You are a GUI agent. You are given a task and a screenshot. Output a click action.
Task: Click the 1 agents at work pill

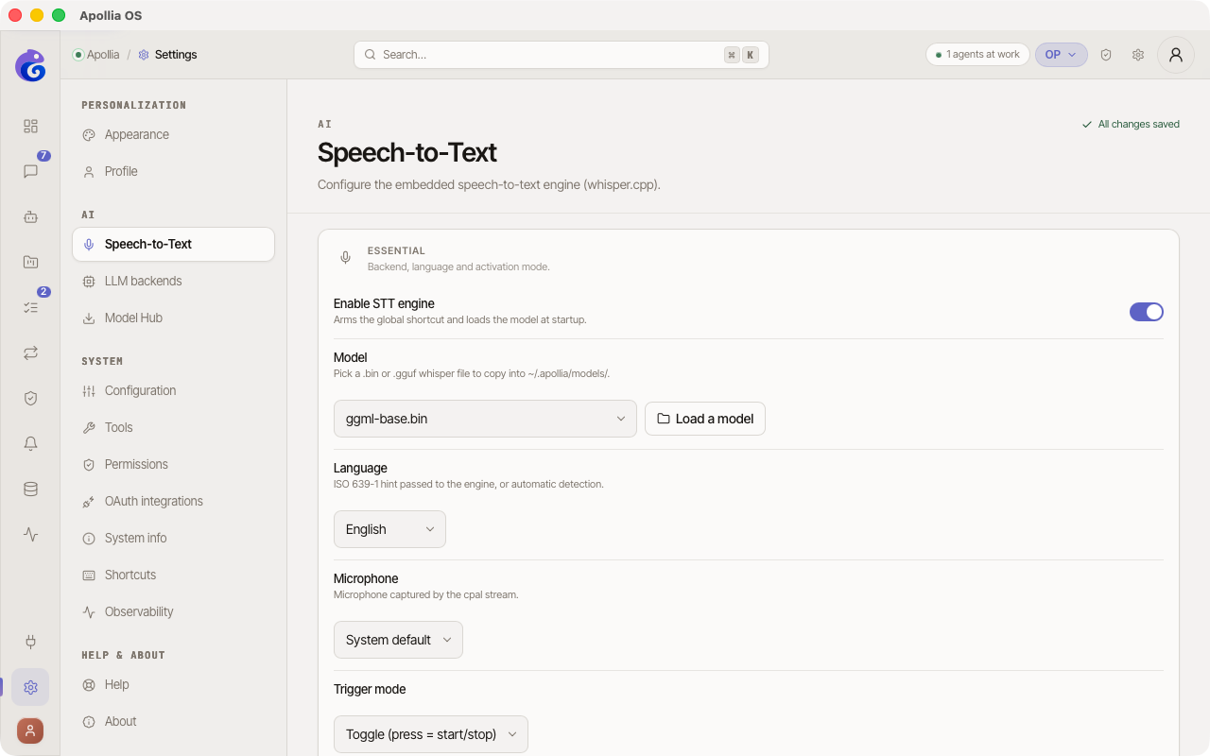tap(977, 55)
